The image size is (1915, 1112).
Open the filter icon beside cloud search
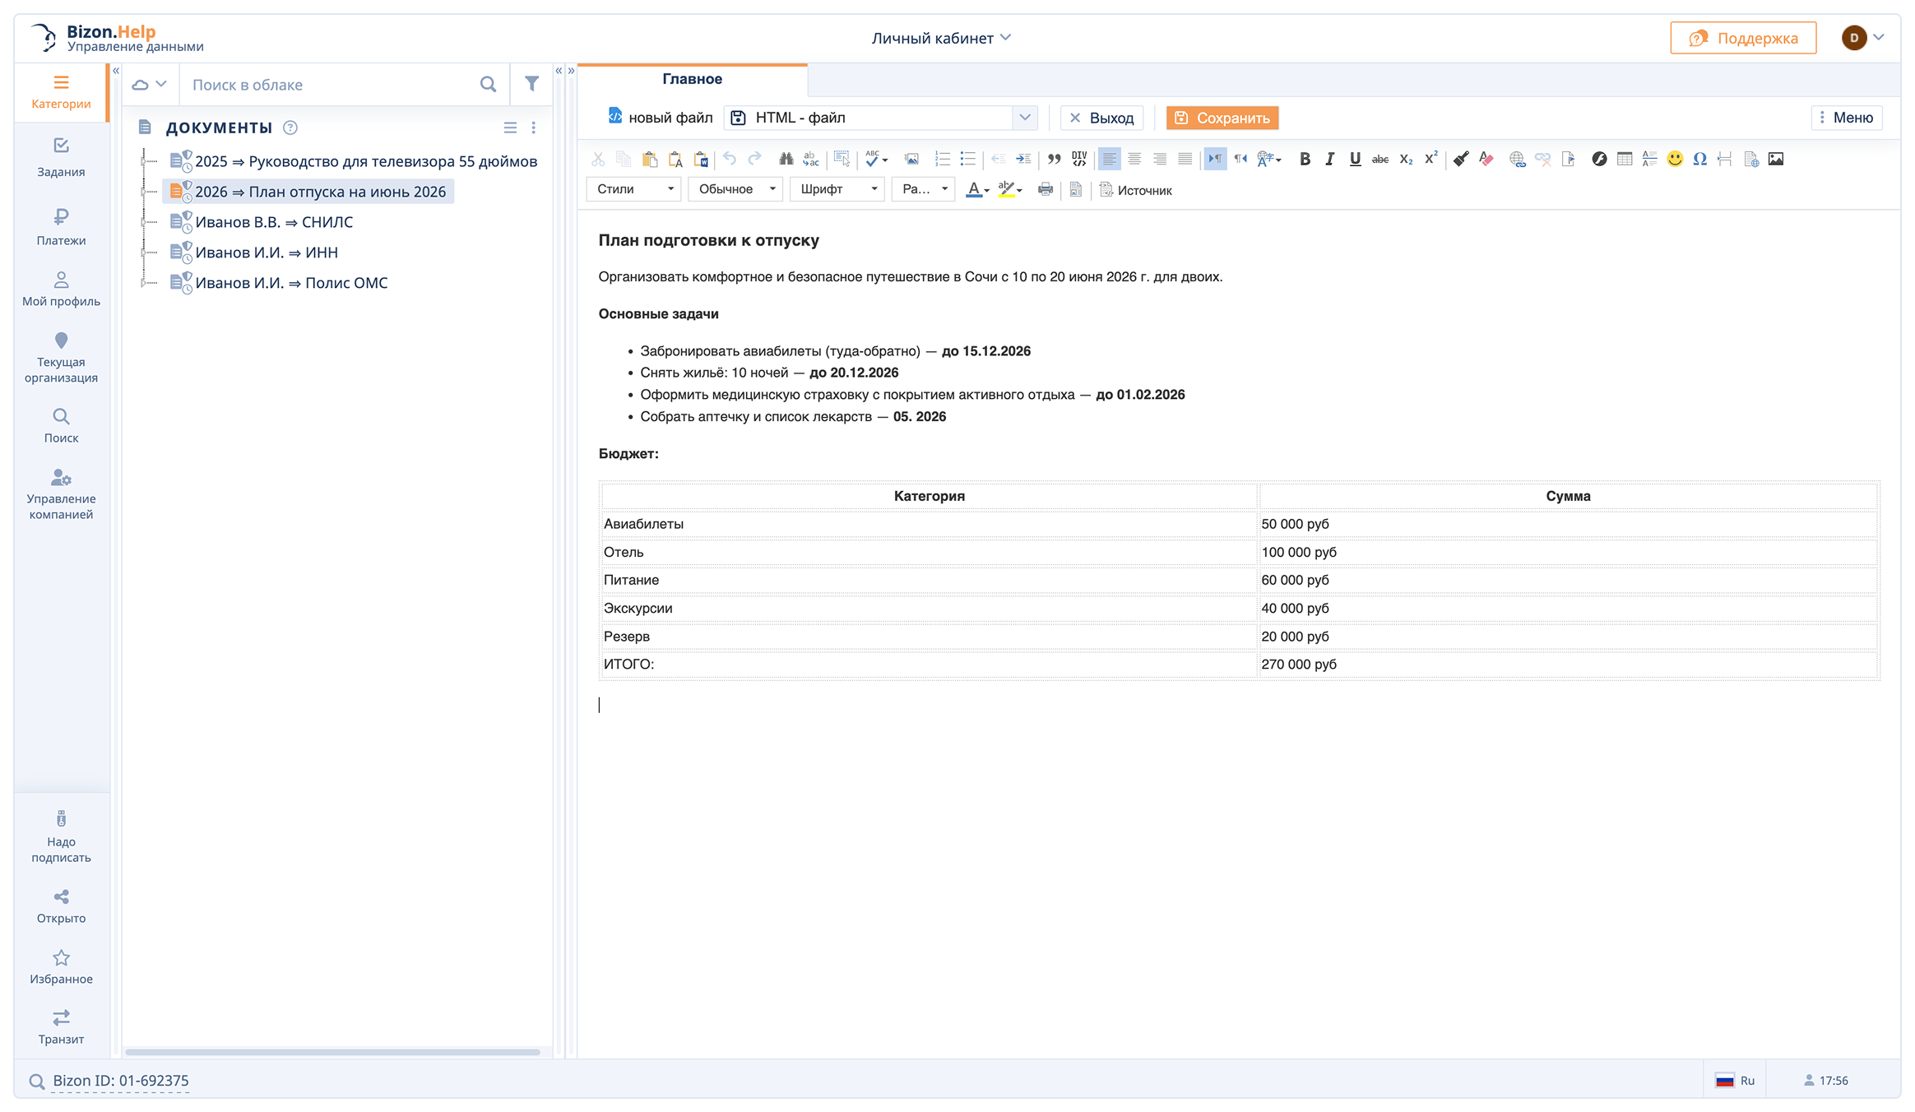click(x=531, y=84)
